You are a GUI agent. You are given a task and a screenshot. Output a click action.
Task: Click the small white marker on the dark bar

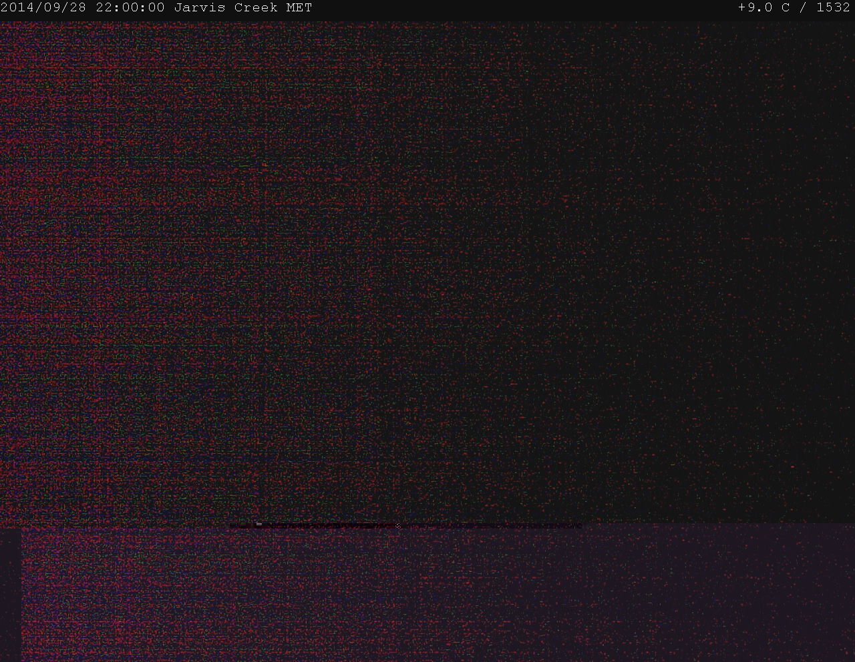259,525
